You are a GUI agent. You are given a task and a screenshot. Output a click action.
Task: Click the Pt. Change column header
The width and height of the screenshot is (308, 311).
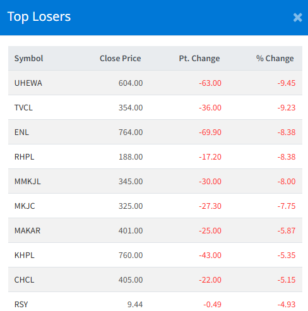tap(199, 59)
